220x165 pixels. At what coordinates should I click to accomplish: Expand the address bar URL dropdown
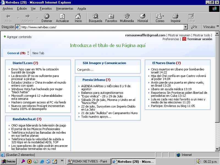click(185, 27)
